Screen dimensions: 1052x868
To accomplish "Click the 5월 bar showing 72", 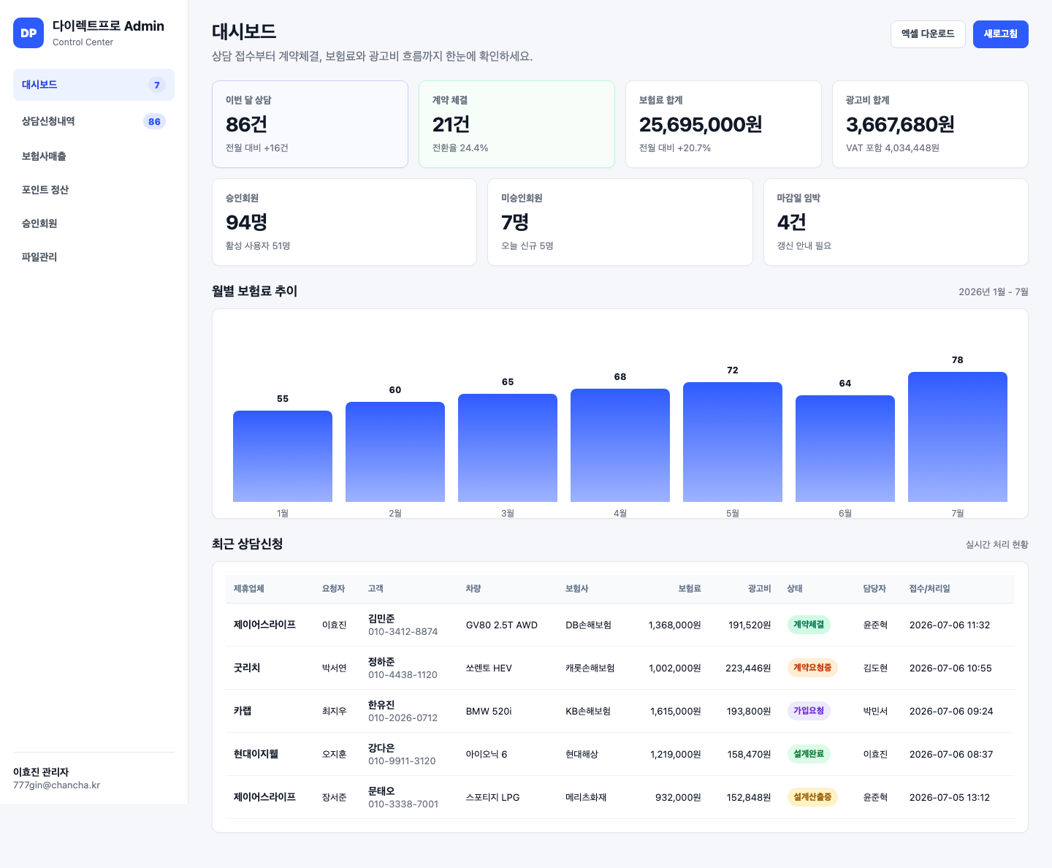I will click(732, 442).
